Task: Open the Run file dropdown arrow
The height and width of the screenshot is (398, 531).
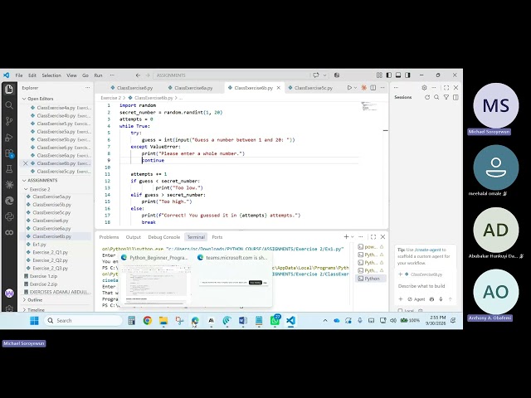Action: [x=355, y=88]
